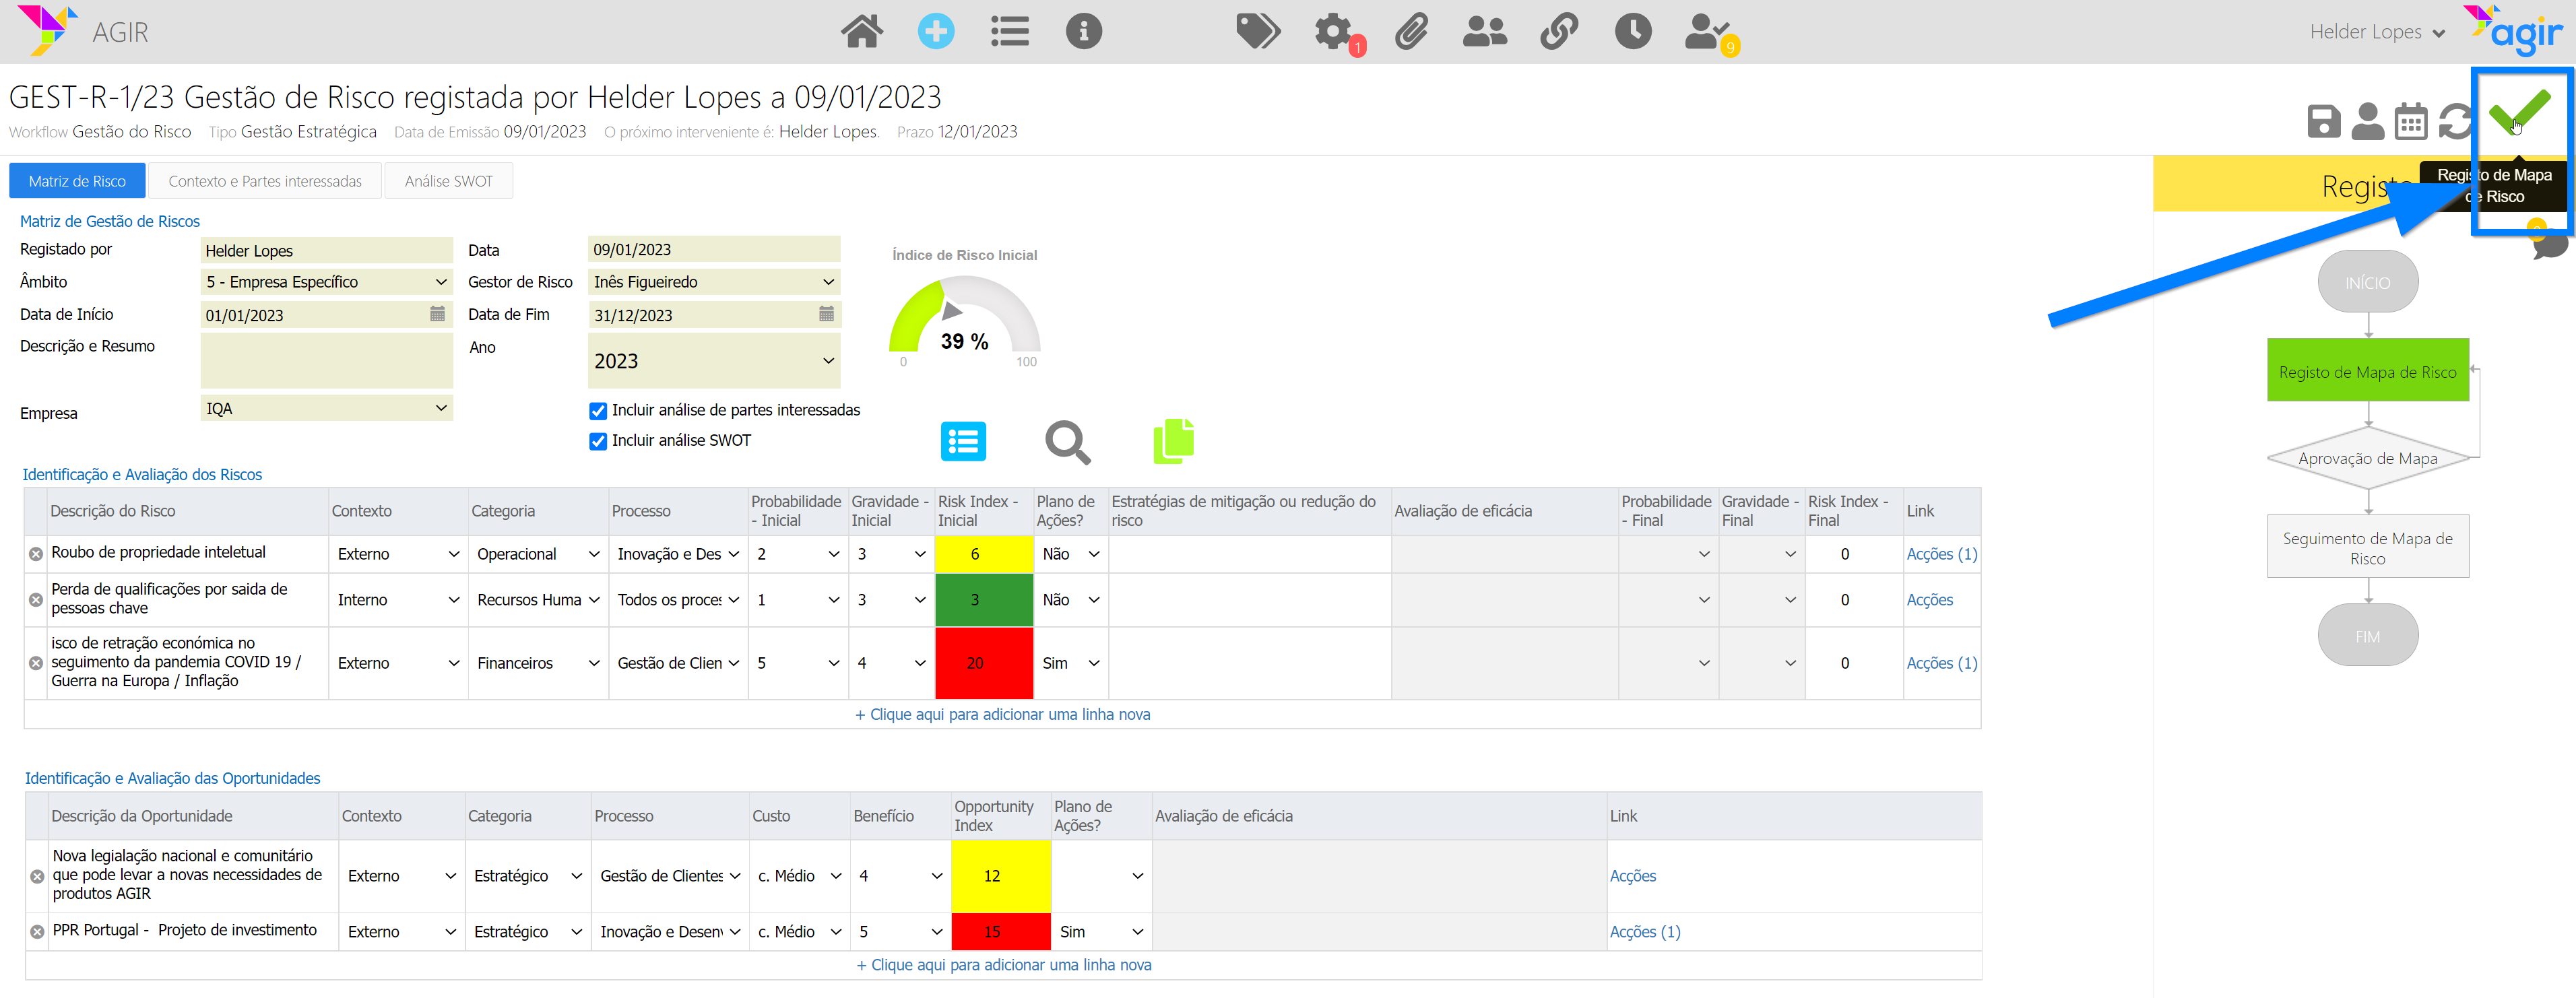Click the blue list view icon
The width and height of the screenshot is (2576, 998).
963,442
